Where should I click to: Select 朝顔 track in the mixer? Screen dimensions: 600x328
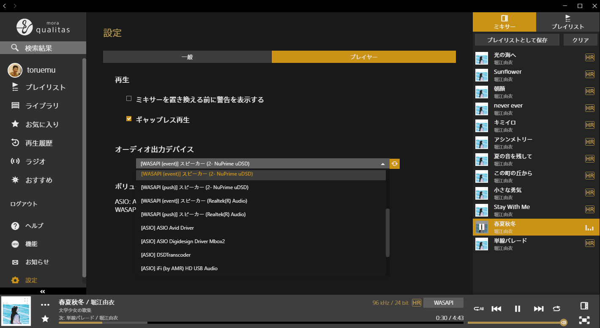pyautogui.click(x=535, y=92)
